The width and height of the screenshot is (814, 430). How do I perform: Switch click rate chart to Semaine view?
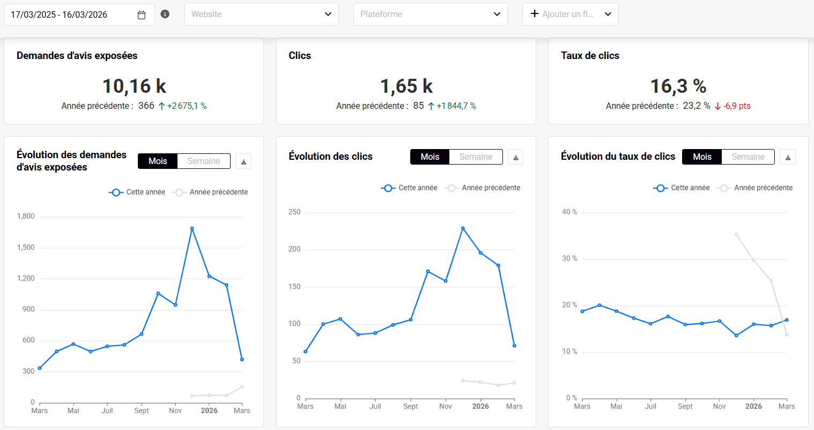748,157
